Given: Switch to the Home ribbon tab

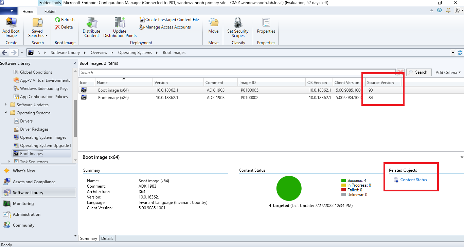Looking at the screenshot, I should [28, 11].
